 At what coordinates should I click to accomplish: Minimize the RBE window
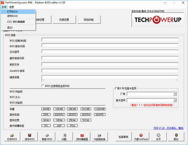165,3
